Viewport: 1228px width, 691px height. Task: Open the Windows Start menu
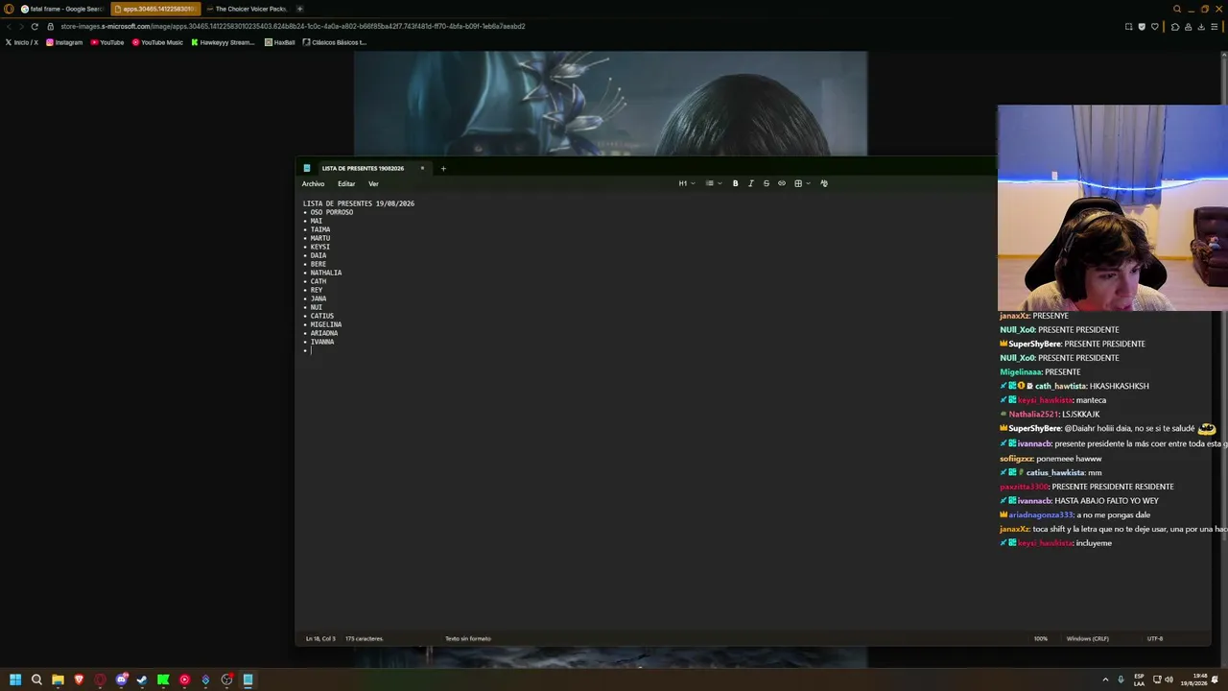[15, 679]
